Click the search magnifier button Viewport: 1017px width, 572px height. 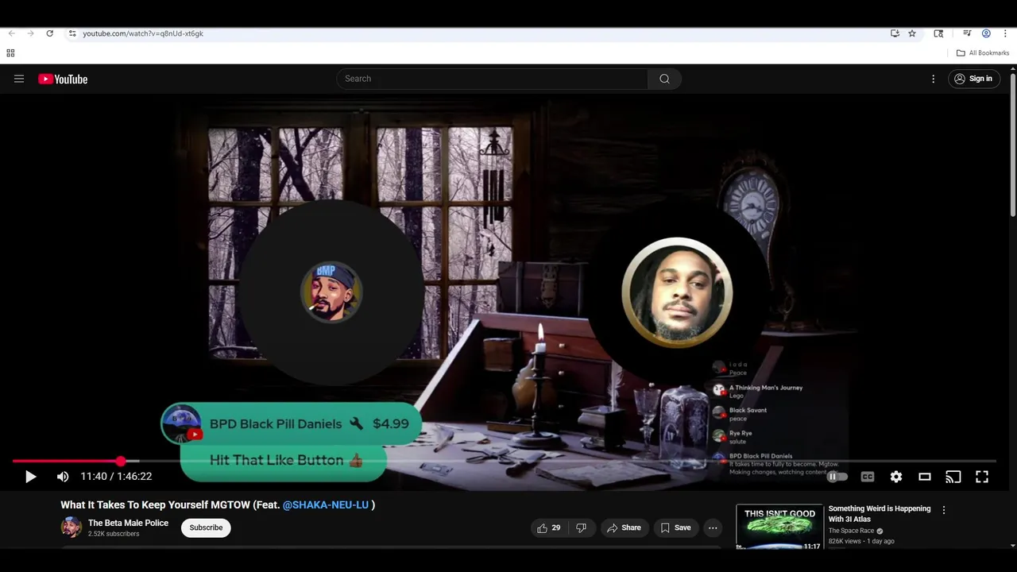point(664,79)
